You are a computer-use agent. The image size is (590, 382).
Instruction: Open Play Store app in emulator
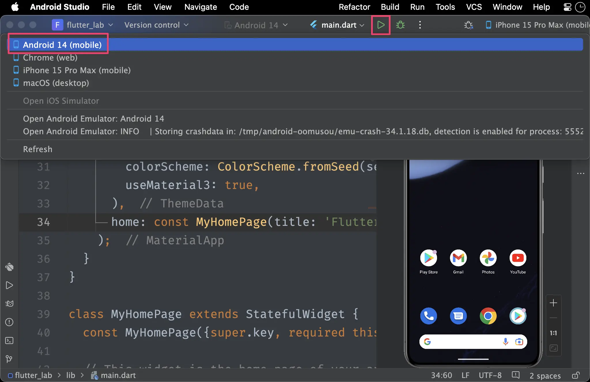tap(429, 261)
